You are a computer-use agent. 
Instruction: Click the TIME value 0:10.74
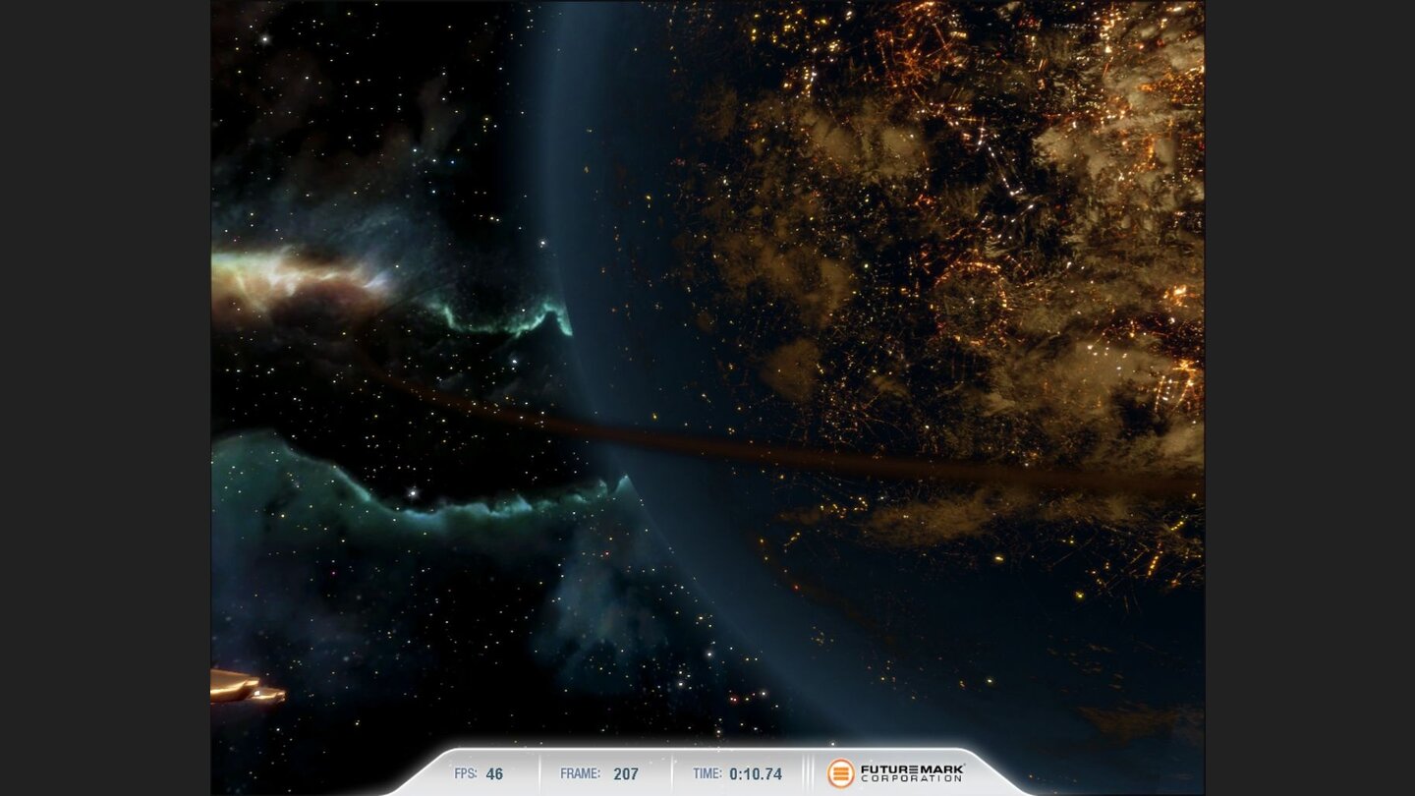tap(756, 774)
